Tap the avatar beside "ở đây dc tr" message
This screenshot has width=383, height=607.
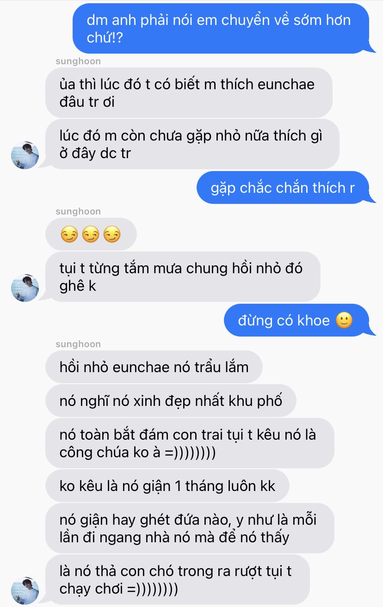point(25,155)
